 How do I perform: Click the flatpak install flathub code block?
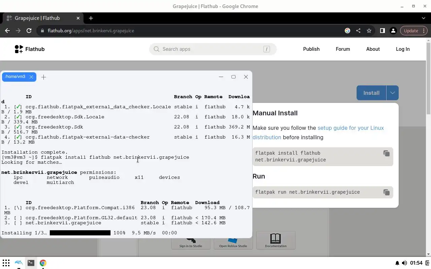323,156
